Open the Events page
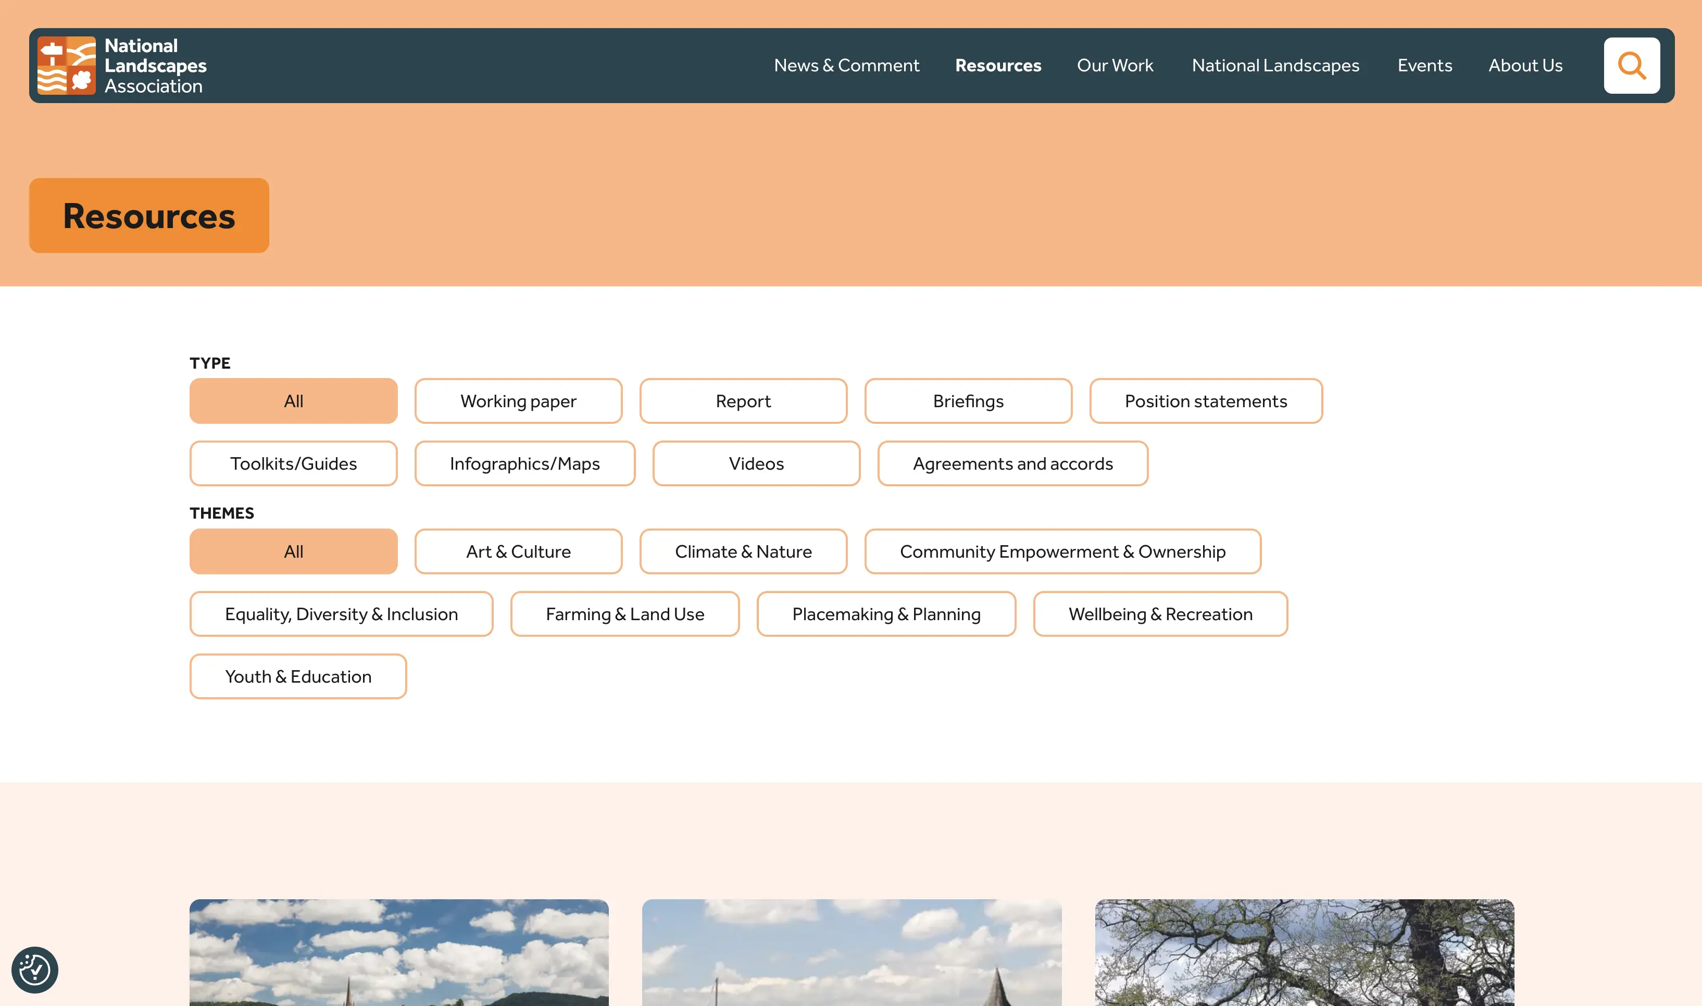The width and height of the screenshot is (1702, 1006). pos(1424,66)
